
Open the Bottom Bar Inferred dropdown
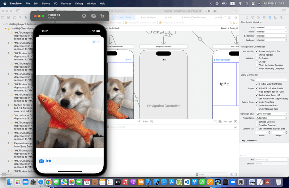(x=271, y=36)
